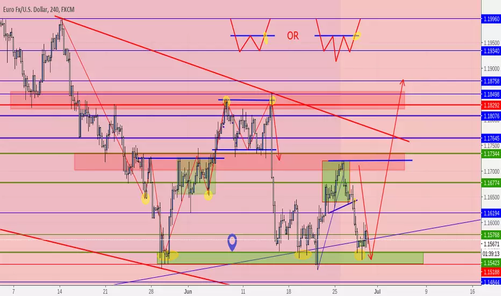Click the red 1.15188 price label
Screen dimensions: 501x296
click(491, 272)
